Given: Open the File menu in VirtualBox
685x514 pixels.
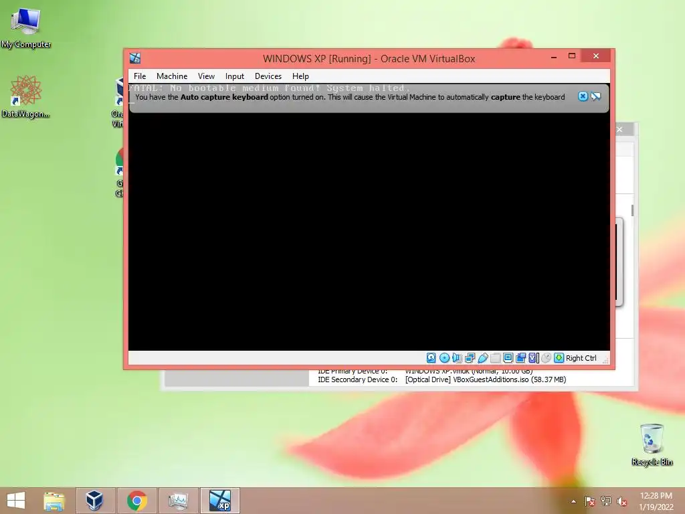Looking at the screenshot, I should pos(140,76).
